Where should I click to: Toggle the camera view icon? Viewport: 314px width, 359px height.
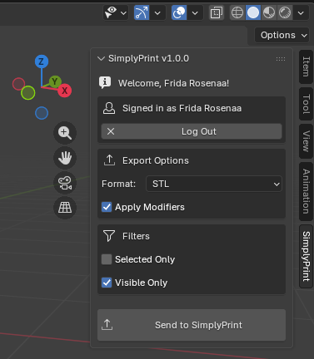click(65, 183)
